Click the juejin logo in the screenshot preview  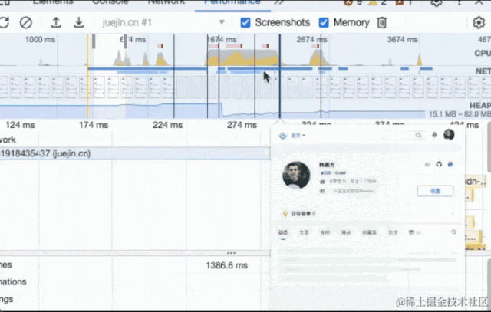(283, 136)
